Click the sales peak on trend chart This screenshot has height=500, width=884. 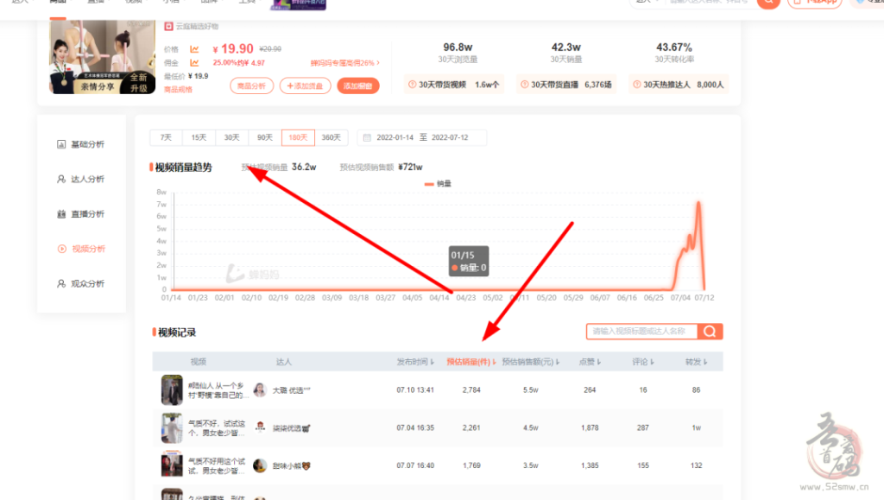point(699,203)
